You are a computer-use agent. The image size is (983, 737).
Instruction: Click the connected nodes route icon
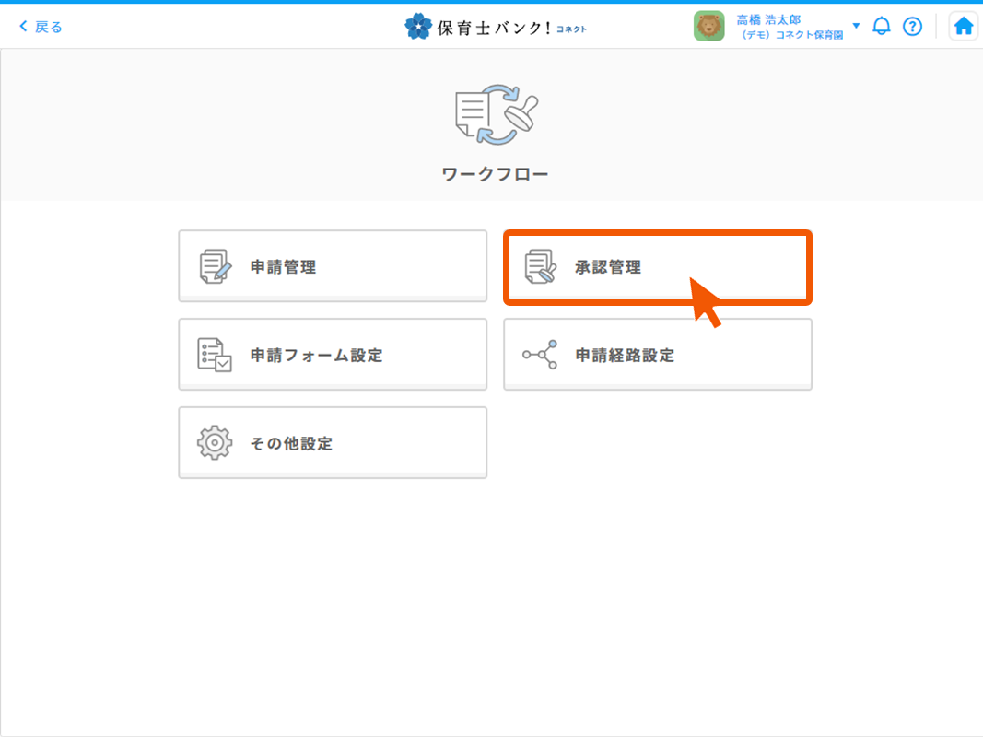point(540,355)
